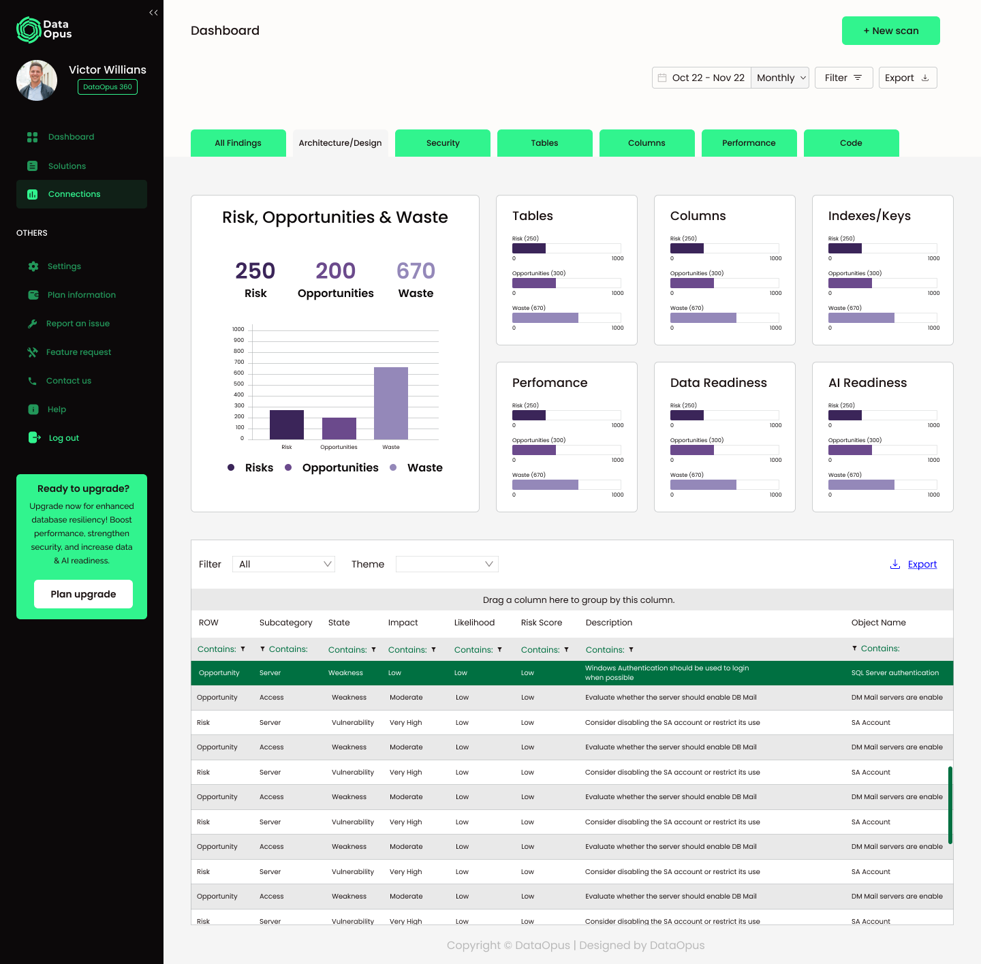The image size is (981, 964).
Task: Click the calendar icon beside date range
Action: tap(662, 78)
